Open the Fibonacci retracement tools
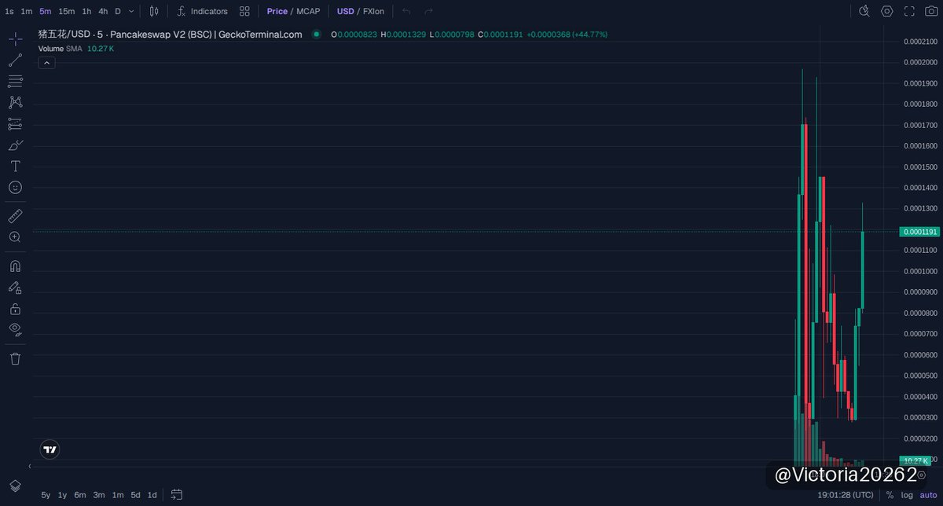This screenshot has width=943, height=506. coord(15,82)
